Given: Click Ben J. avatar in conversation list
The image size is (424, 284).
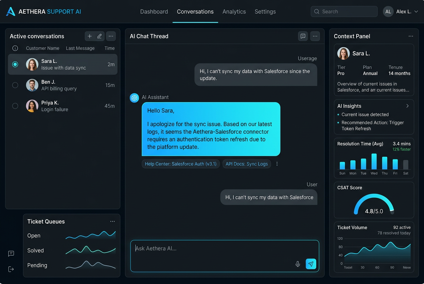Looking at the screenshot, I should 32,85.
